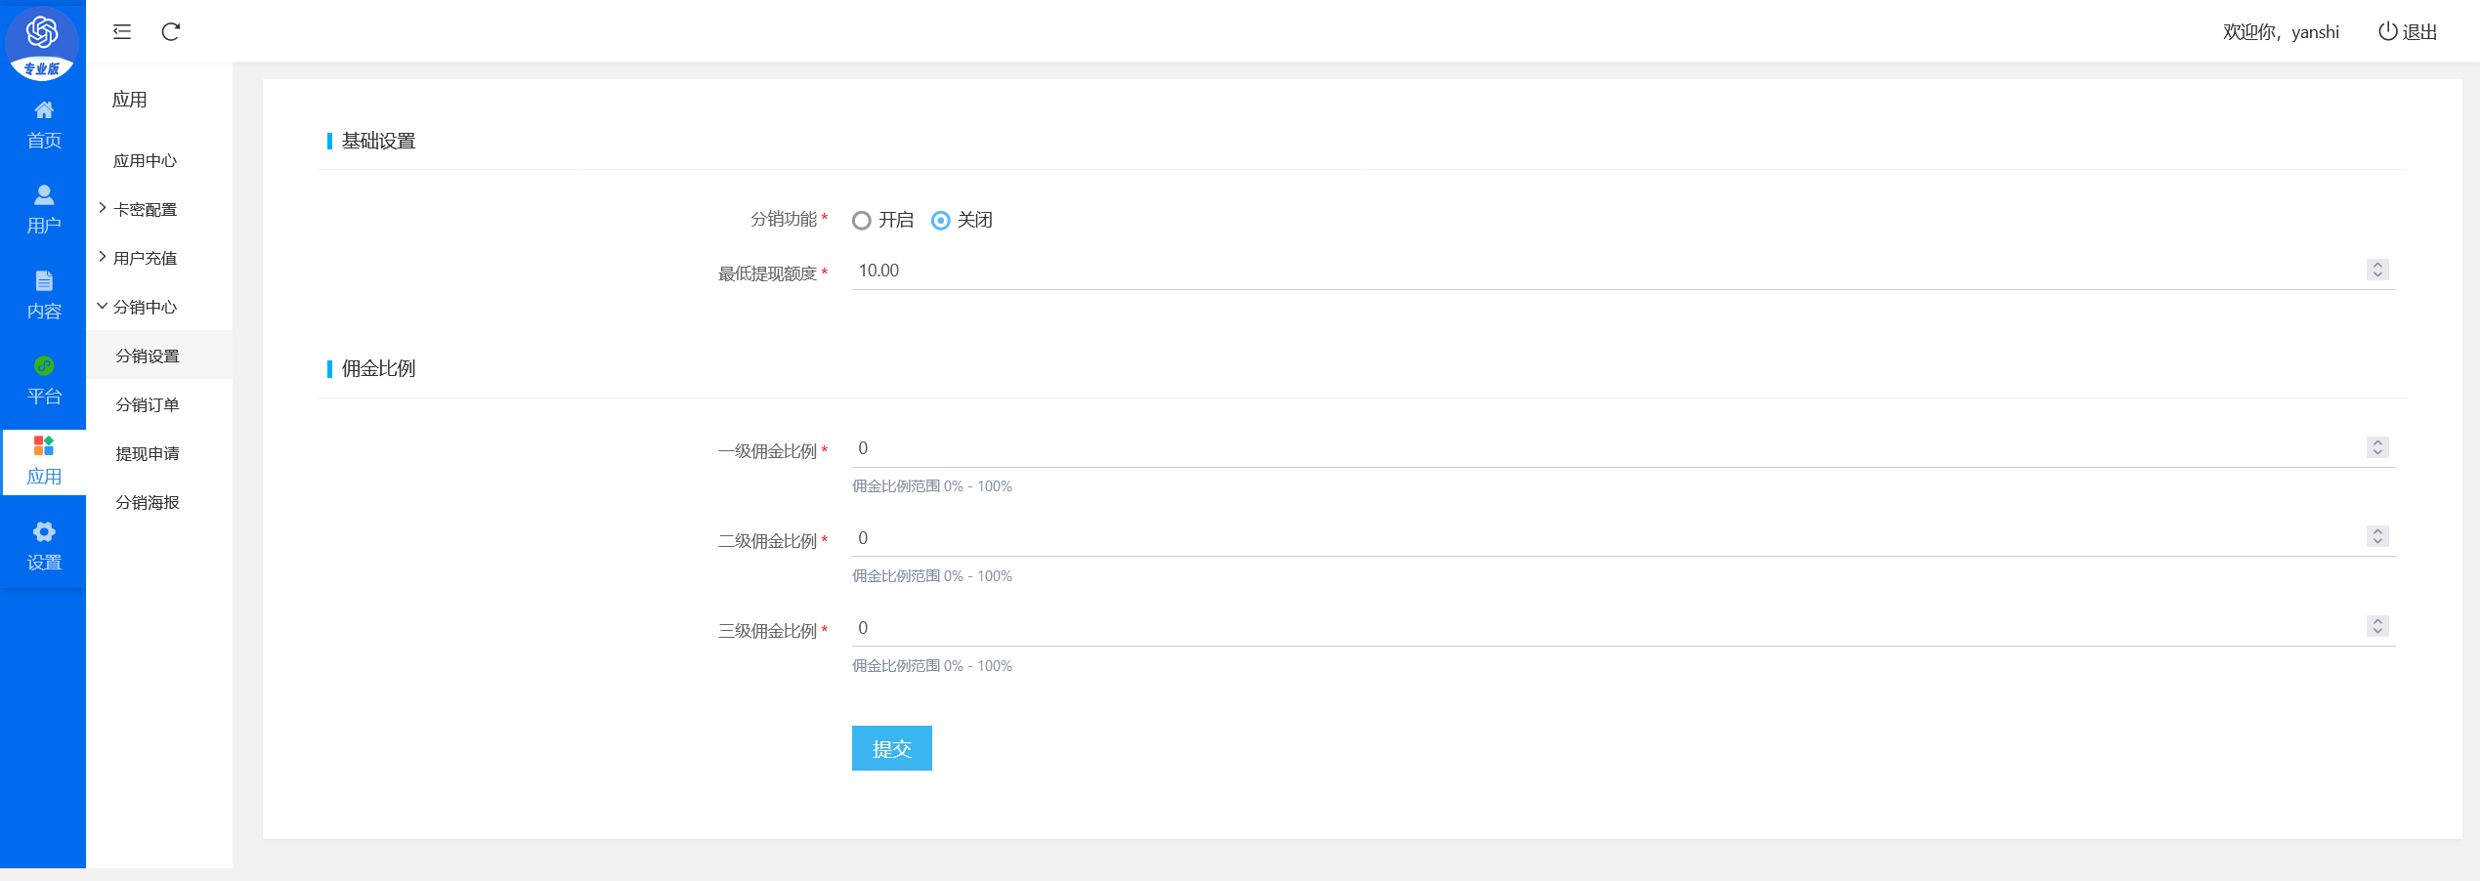Screen dimensions: 2480x881
Task: Click the refresh page icon
Action: point(171,32)
